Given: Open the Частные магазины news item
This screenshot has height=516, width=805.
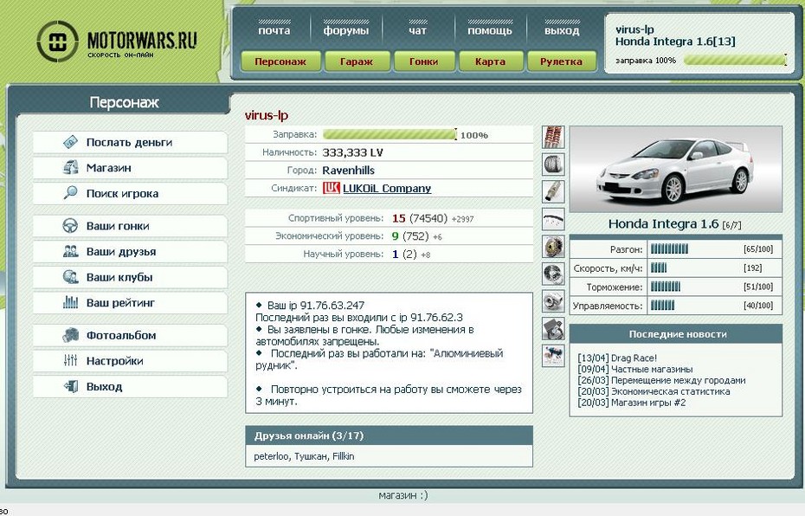Looking at the screenshot, I should point(652,369).
